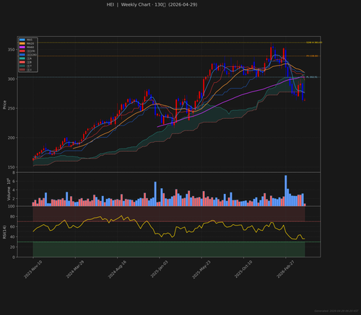Click the 350 price axis tick
Screen dimensions: 361x315
pyautogui.click(x=12, y=50)
